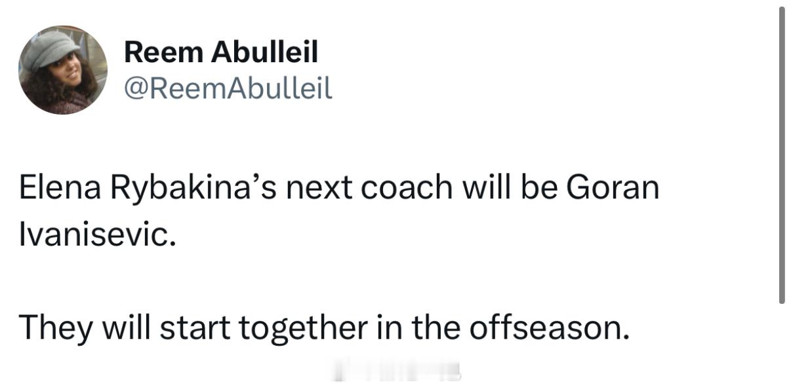Click the blurred watermark below the tweet
The height and width of the screenshot is (389, 791).
396,371
